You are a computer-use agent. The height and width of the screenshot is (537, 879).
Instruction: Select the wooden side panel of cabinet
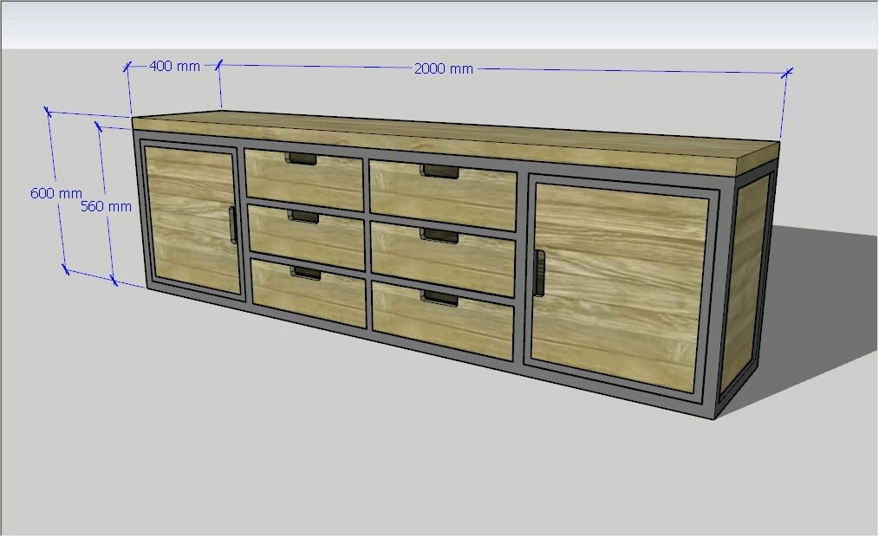coord(746,283)
